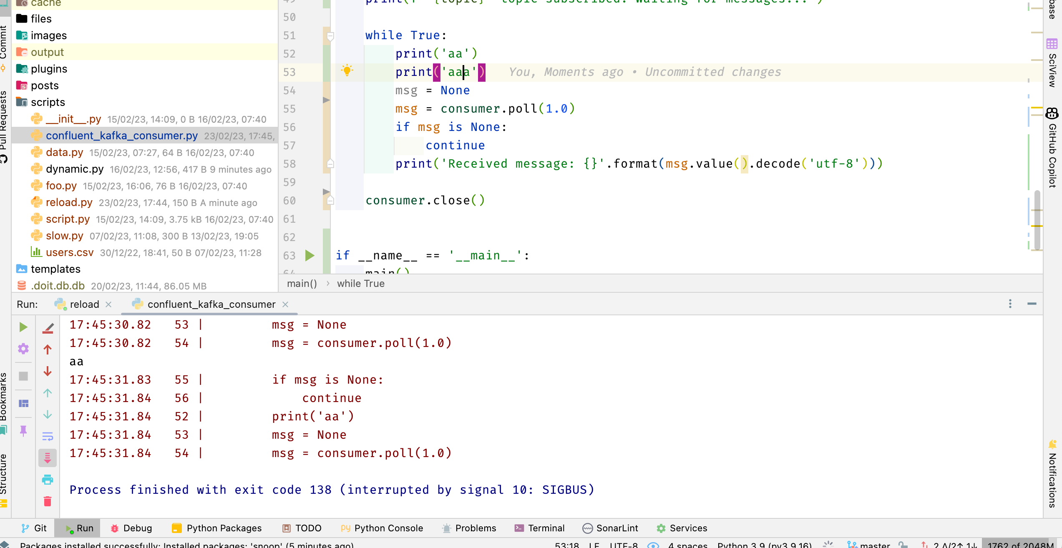Print the console output
This screenshot has width=1062, height=548.
pos(48,480)
